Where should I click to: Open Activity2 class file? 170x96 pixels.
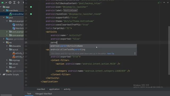[x=18, y=25]
